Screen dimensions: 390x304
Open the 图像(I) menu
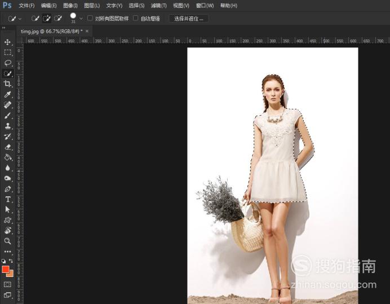click(70, 6)
